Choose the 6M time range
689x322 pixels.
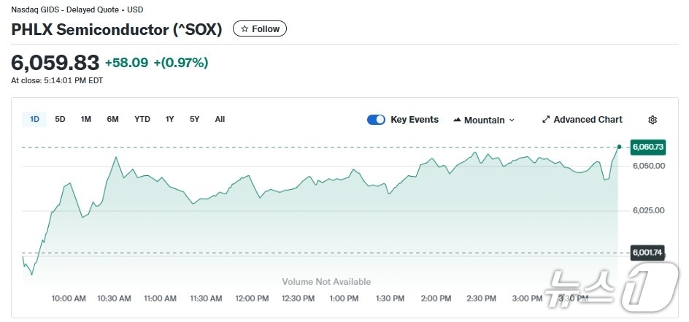tap(112, 119)
